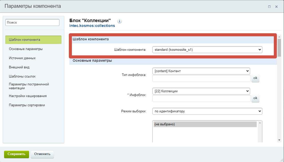Click the Сохранить button
284x162 pixels.
pyautogui.click(x=17, y=154)
